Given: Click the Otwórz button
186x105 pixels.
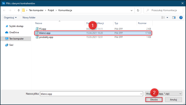Looking at the screenshot, I should (154, 100).
